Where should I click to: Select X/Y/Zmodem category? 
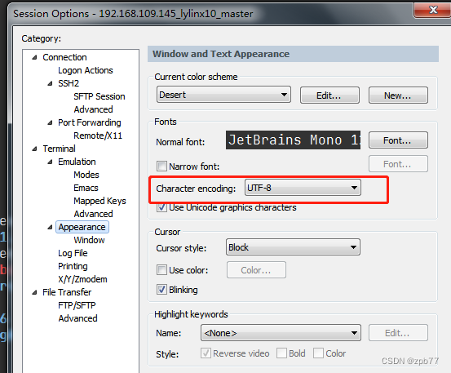82,279
